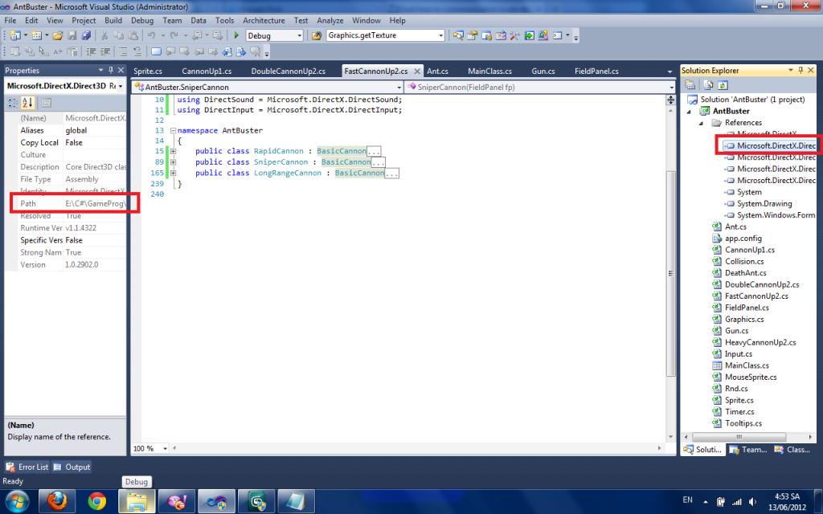Viewport: 823px width, 514px height.
Task: Toggle auto-hide pin on Properties panel
Action: [x=112, y=71]
